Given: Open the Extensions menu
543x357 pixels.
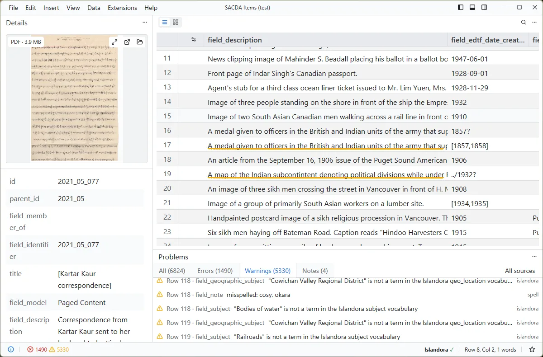Looking at the screenshot, I should pyautogui.click(x=123, y=8).
